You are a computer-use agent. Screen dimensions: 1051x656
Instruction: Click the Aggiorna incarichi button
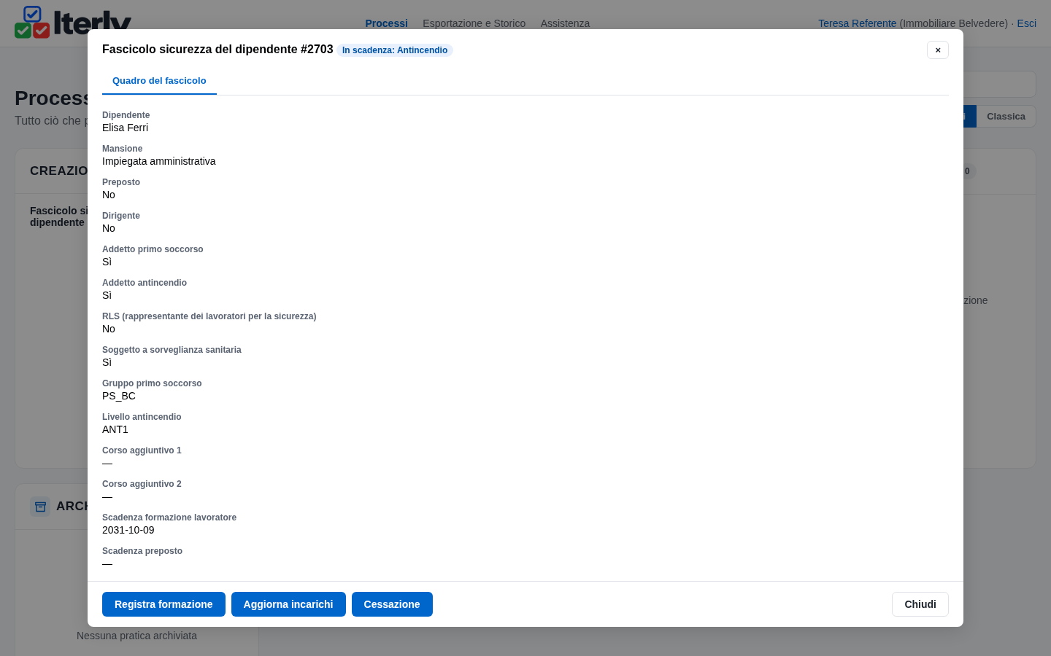(288, 604)
